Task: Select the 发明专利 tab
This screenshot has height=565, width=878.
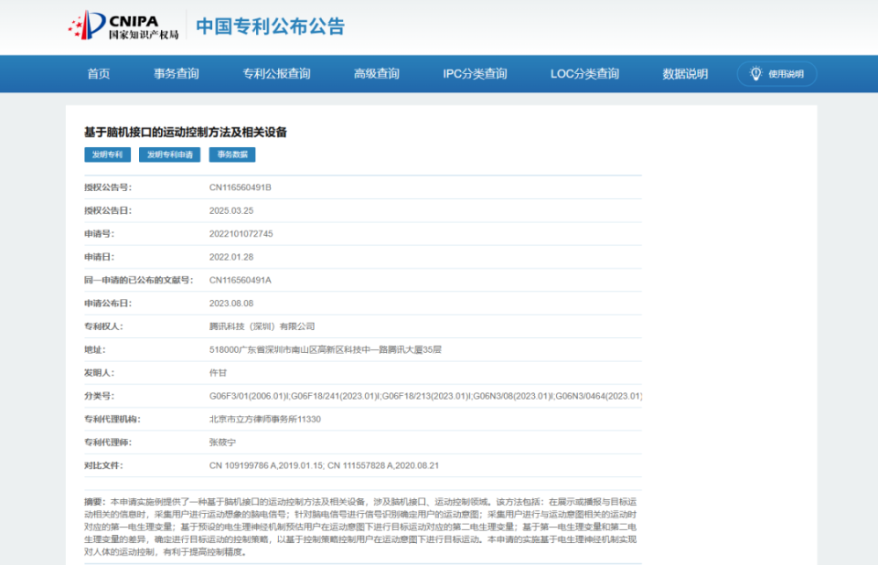Action: [109, 155]
